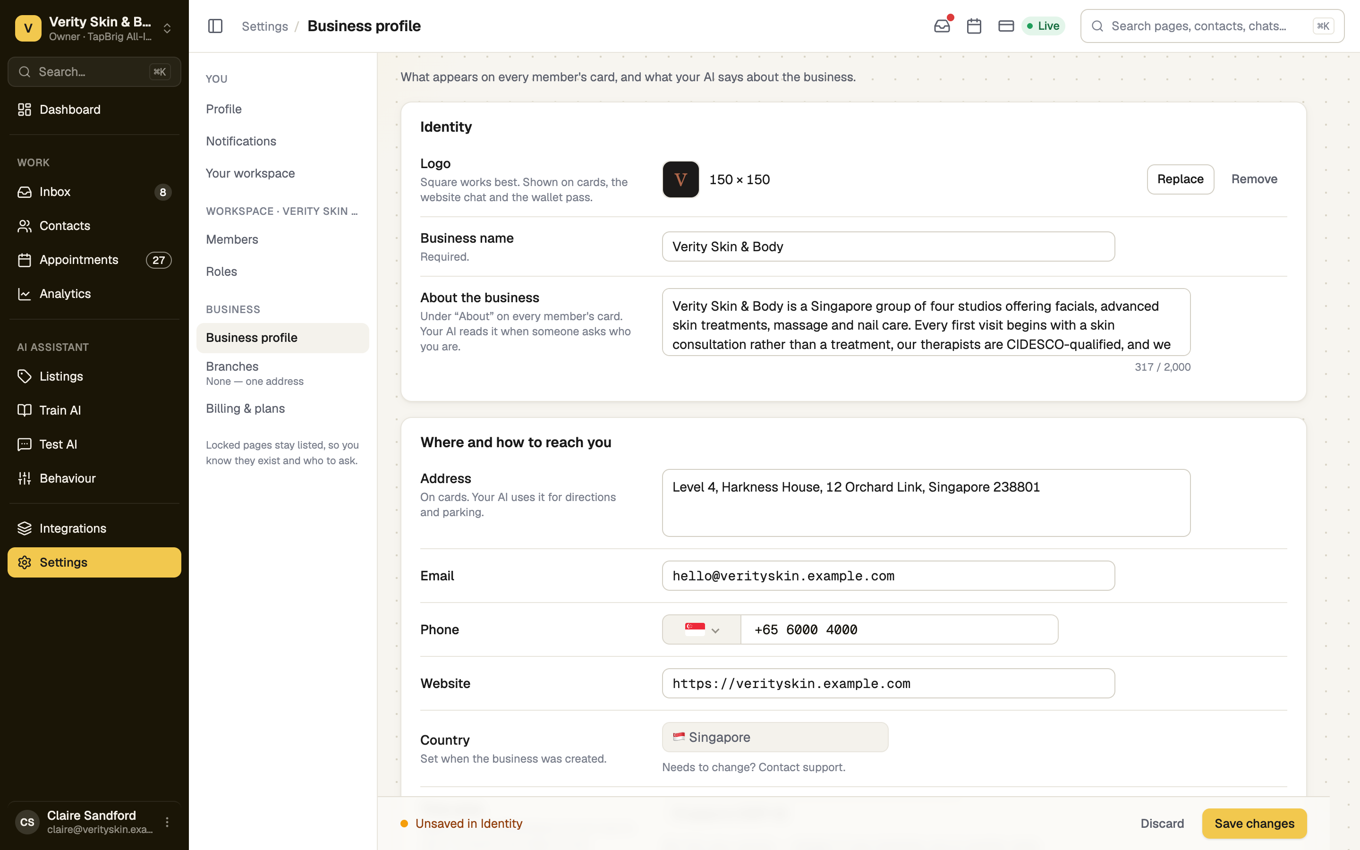
Task: Remove the business logo
Action: point(1254,179)
